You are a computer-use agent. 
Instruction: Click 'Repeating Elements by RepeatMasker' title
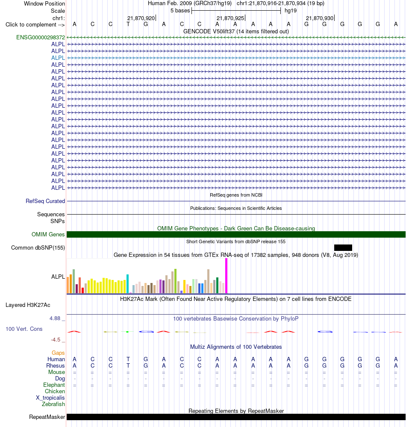[236, 411]
